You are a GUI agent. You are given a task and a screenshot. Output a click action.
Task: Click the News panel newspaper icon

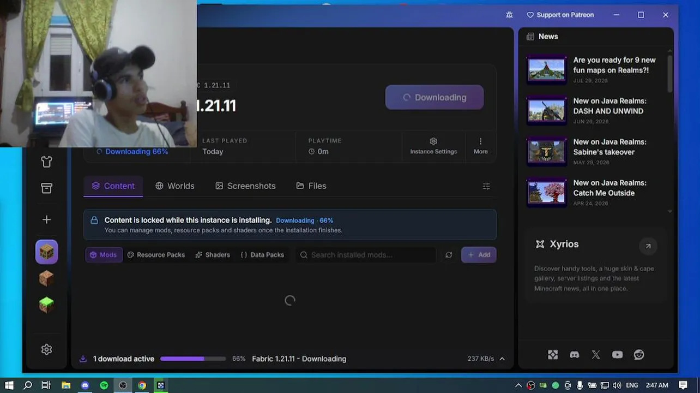click(x=530, y=37)
